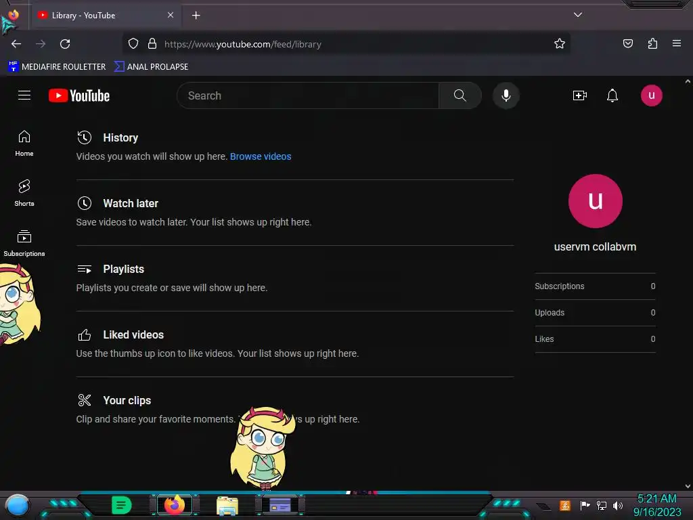Screen dimensions: 693x520
Task: Click the Your clips scissors icon
Action: coord(85,400)
